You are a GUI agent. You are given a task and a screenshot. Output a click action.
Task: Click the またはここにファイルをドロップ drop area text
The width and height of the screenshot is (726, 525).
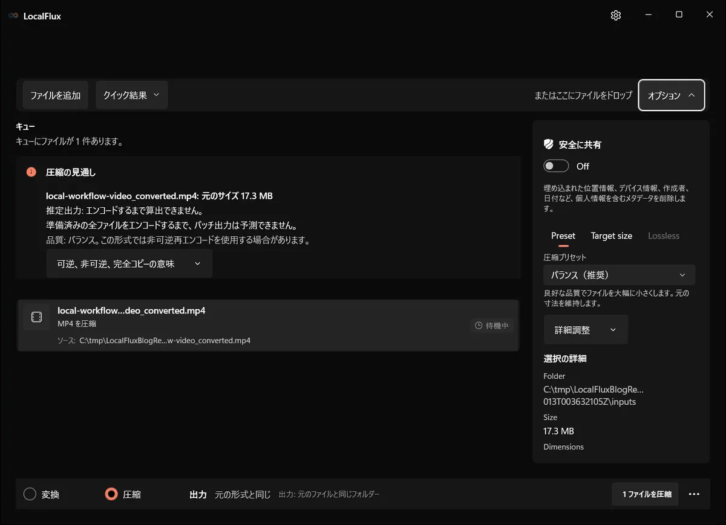(583, 95)
